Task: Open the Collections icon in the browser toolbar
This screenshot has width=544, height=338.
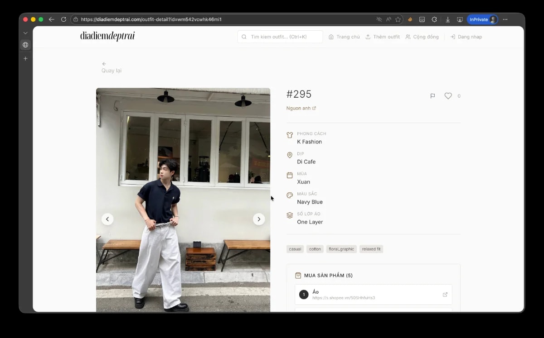Action: point(422,19)
